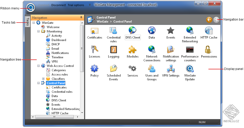Open the Scheduled Events icon
The image size is (244, 128).
113,68
